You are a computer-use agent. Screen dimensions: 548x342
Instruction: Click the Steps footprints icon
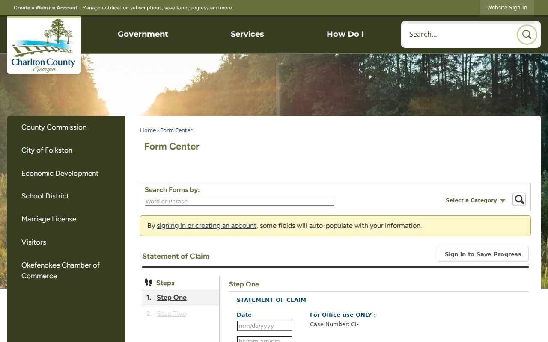pyautogui.click(x=149, y=283)
